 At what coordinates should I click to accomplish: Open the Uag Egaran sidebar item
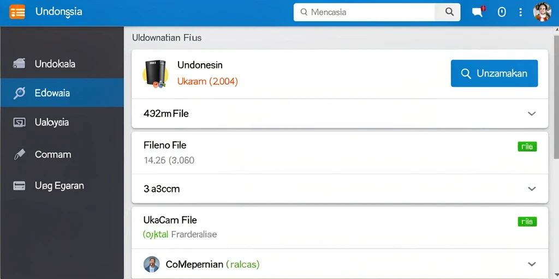click(x=62, y=186)
